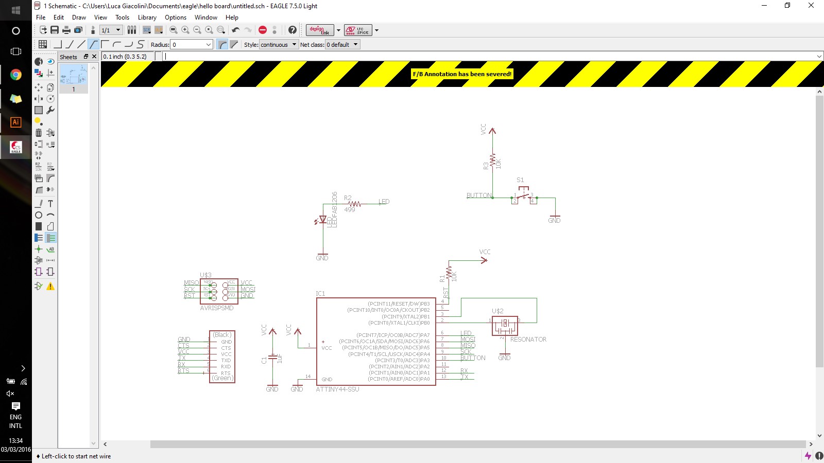The width and height of the screenshot is (824, 463).
Task: Select the right-angle wire bend style
Action: coord(58,45)
